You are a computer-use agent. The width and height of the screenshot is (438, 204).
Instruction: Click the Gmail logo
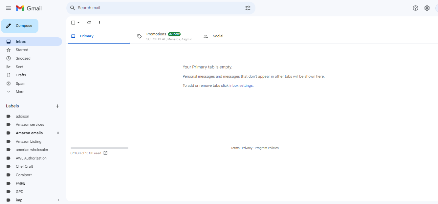point(29,8)
